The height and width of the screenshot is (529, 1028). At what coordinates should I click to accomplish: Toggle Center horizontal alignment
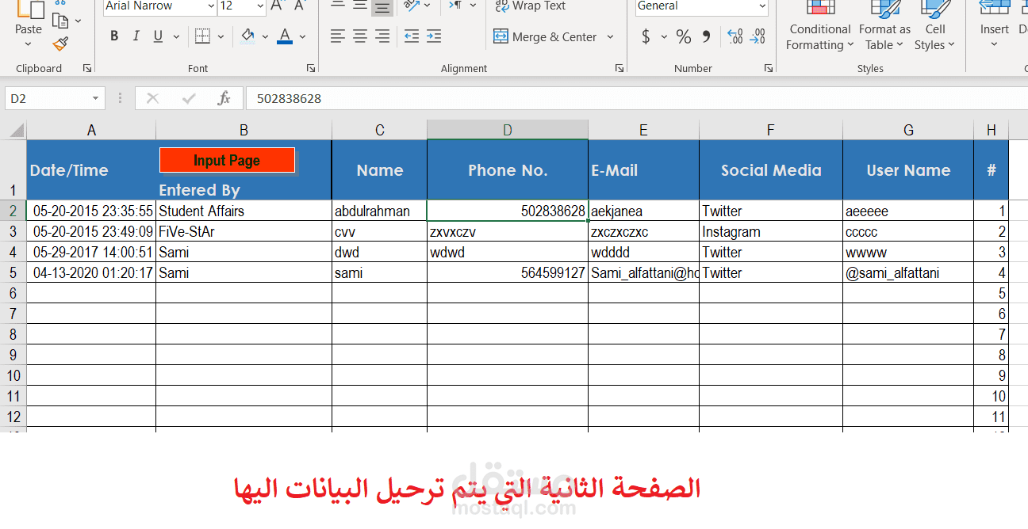[x=360, y=36]
